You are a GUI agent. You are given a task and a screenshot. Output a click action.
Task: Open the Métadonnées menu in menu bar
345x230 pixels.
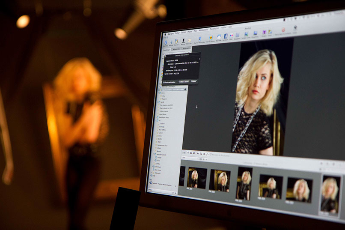coord(203,31)
